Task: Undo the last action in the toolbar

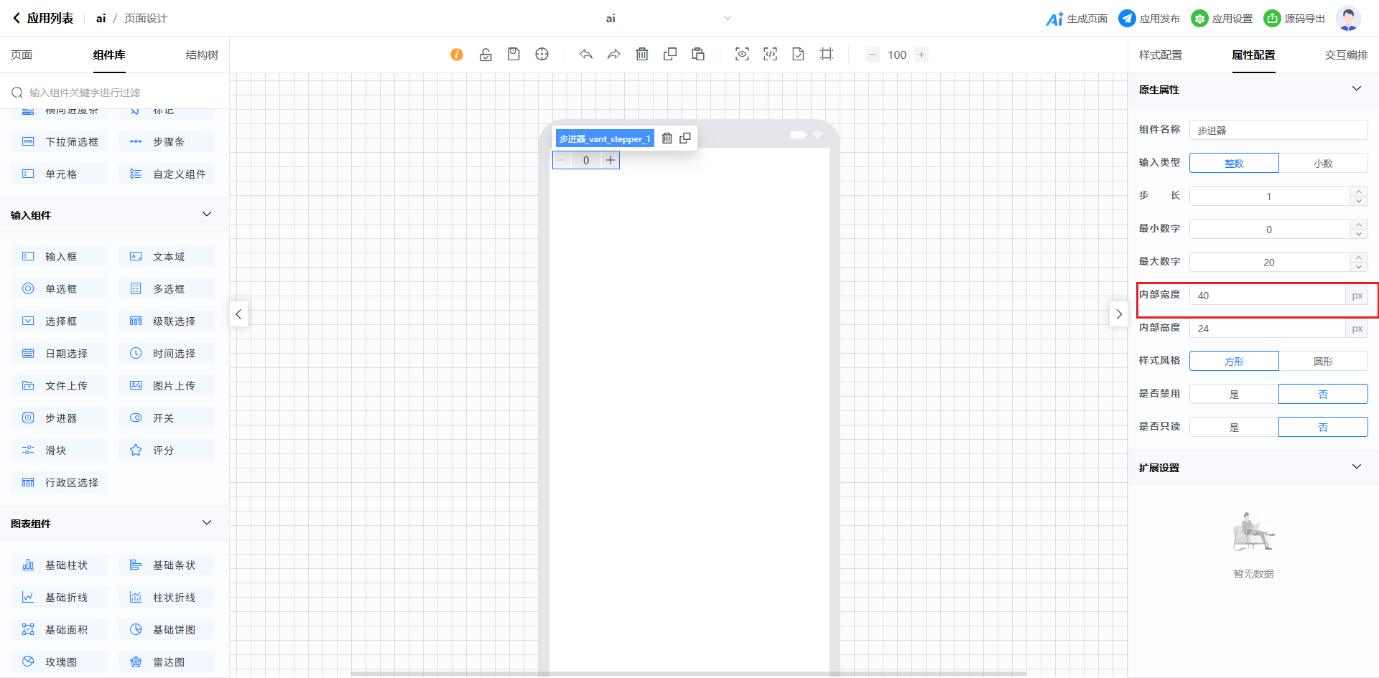Action: pos(586,55)
